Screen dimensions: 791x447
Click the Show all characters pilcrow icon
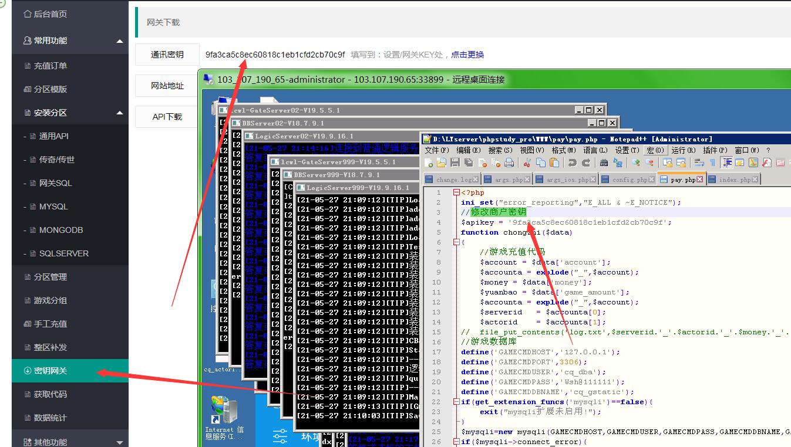tap(713, 162)
